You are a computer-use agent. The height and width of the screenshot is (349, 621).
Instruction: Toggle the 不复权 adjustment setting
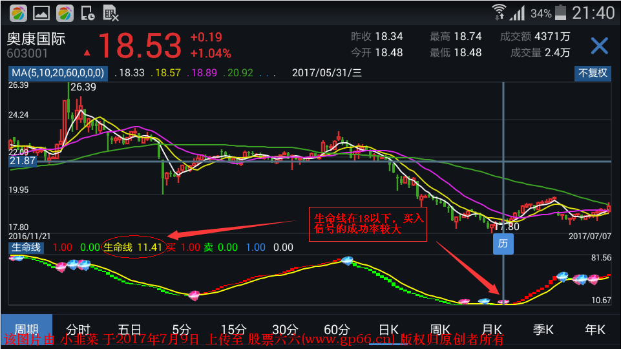(x=593, y=73)
